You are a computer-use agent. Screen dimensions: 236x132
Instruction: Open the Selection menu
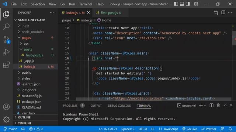38,4
